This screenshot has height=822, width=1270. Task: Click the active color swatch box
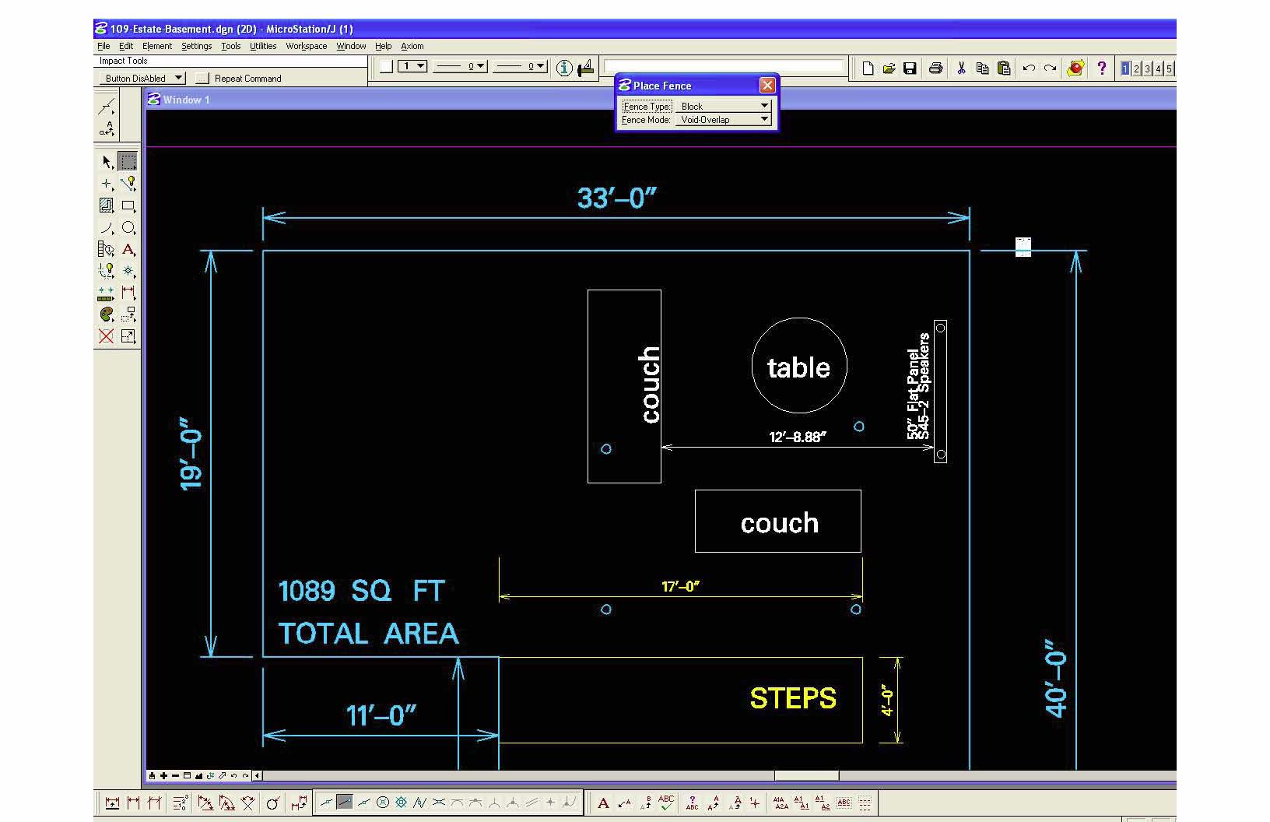pos(386,67)
